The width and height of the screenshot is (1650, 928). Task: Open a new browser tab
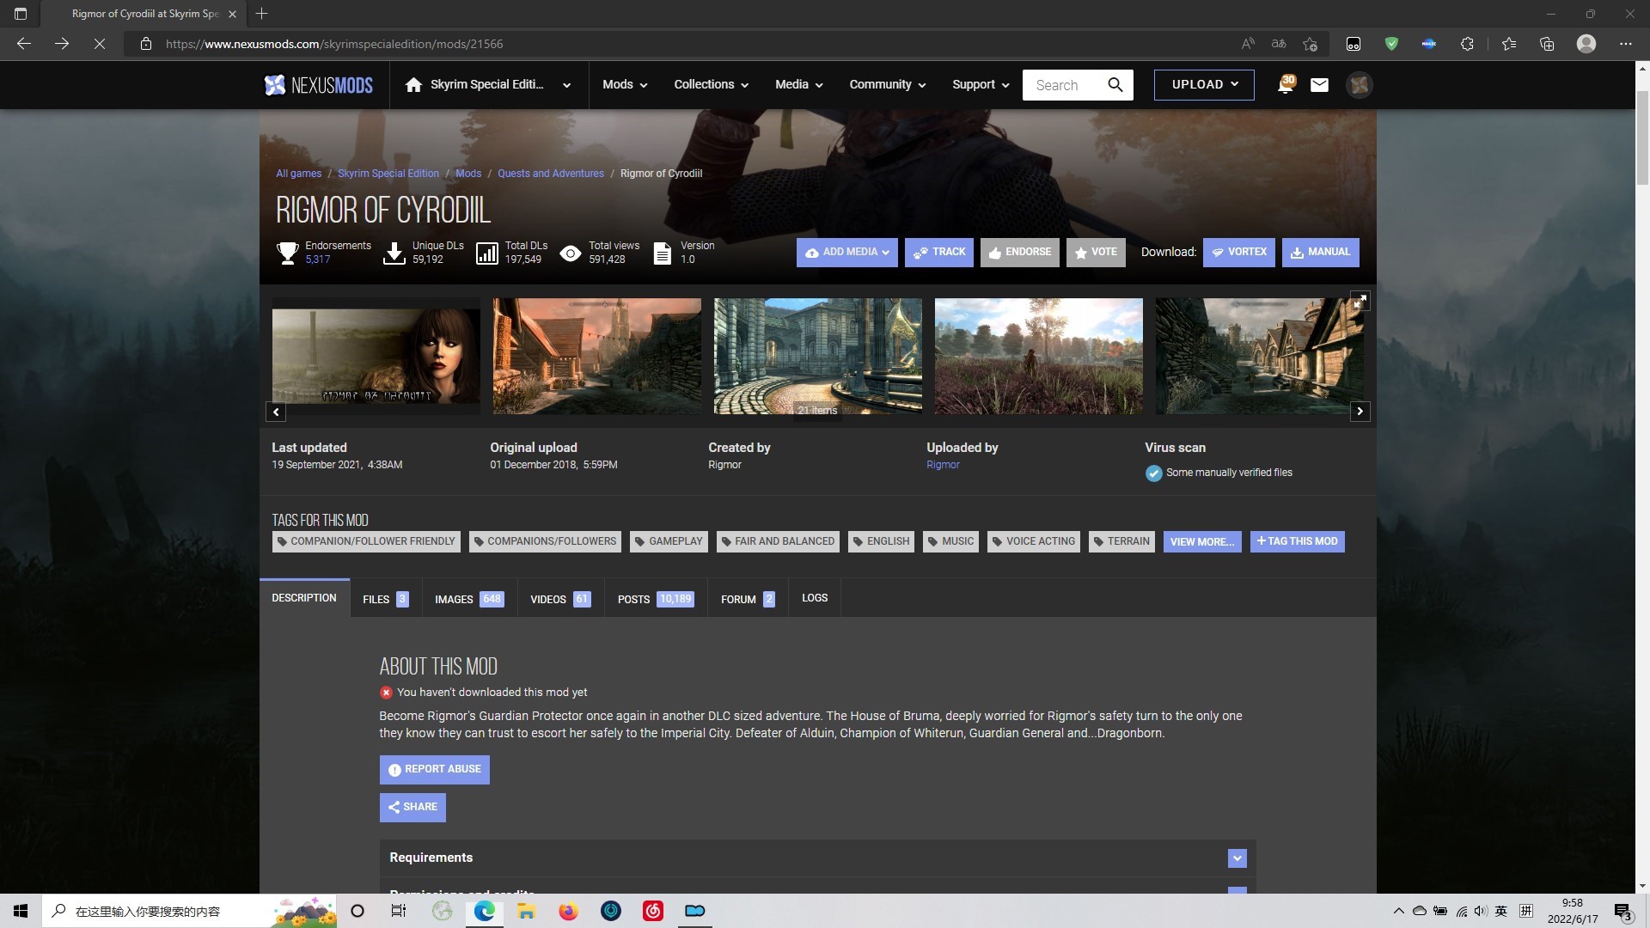(262, 14)
